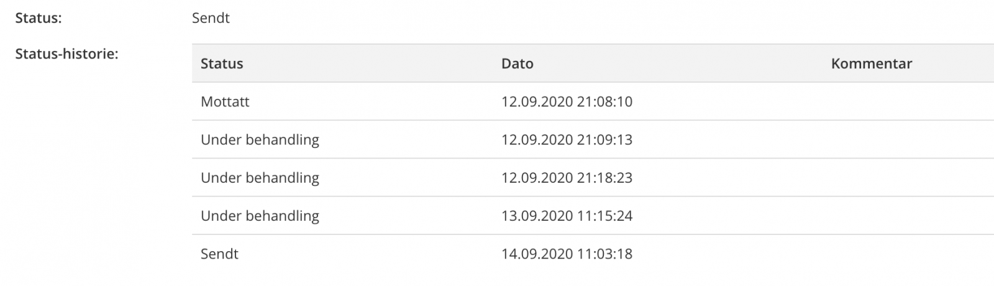
Task: Select "Under behandling" entry dated 13.09.2020
Action: [x=260, y=216]
